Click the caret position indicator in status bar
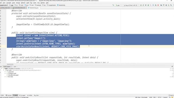The width and height of the screenshot is (174, 98). click(151, 97)
